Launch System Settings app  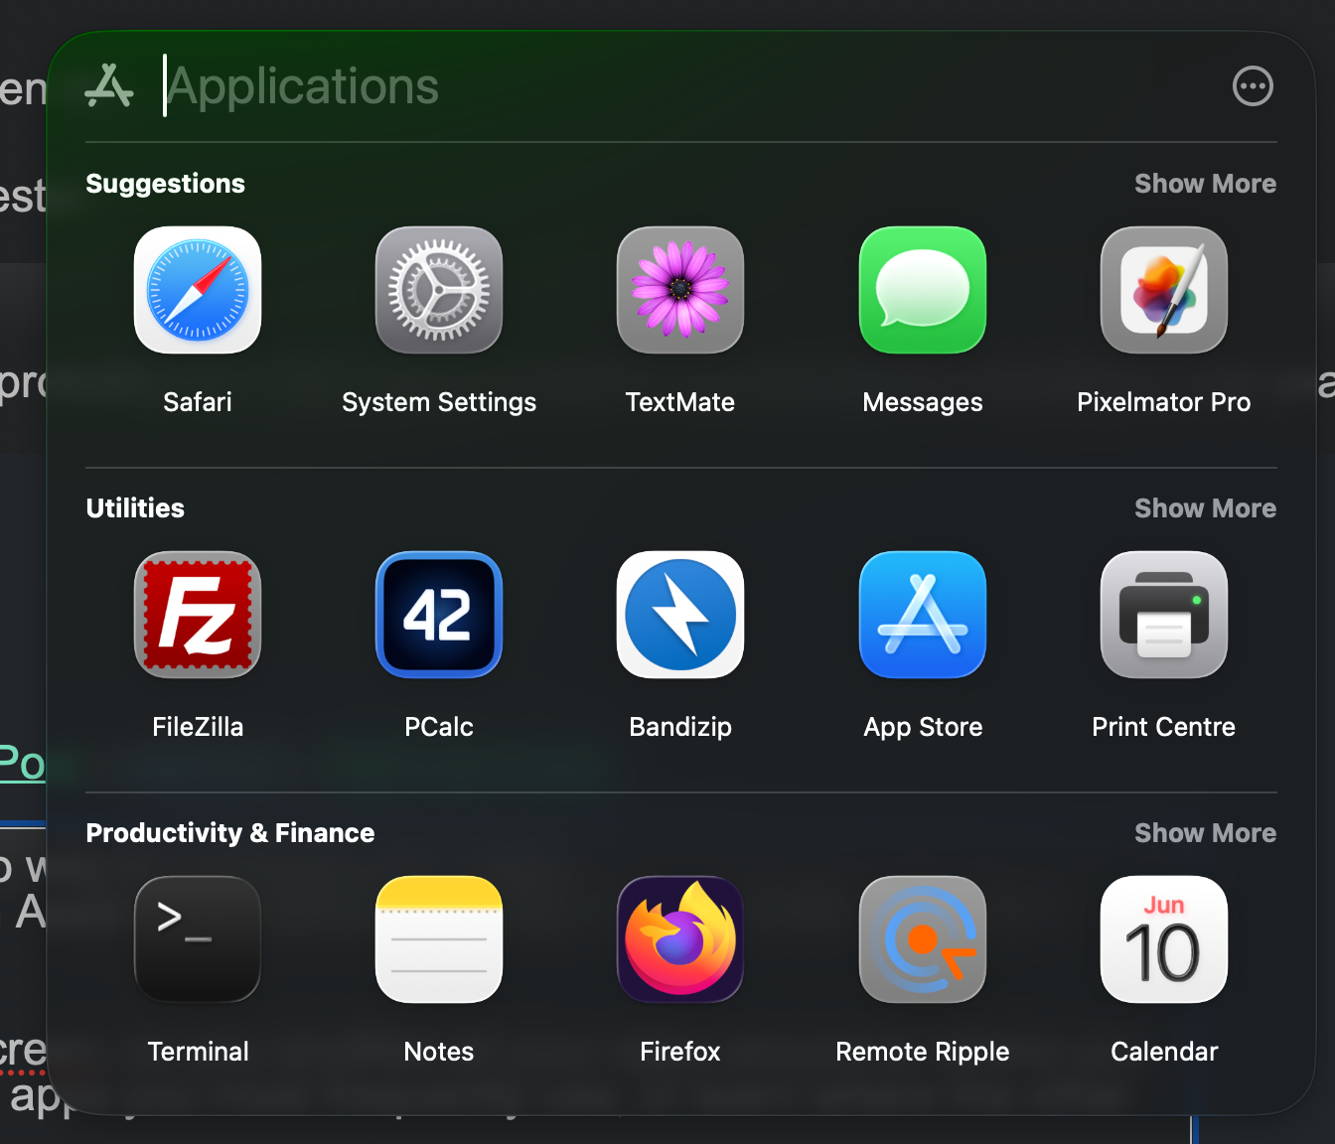pyautogui.click(x=439, y=290)
